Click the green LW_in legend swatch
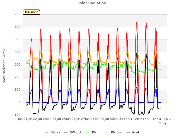This screenshot has height=138, width=184. (88, 133)
